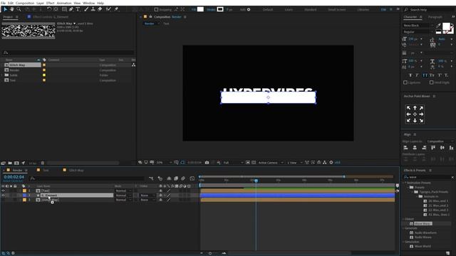Screen dimensions: 456x256
Task: Select the Zoom magnifier tool
Action: click(19, 9)
